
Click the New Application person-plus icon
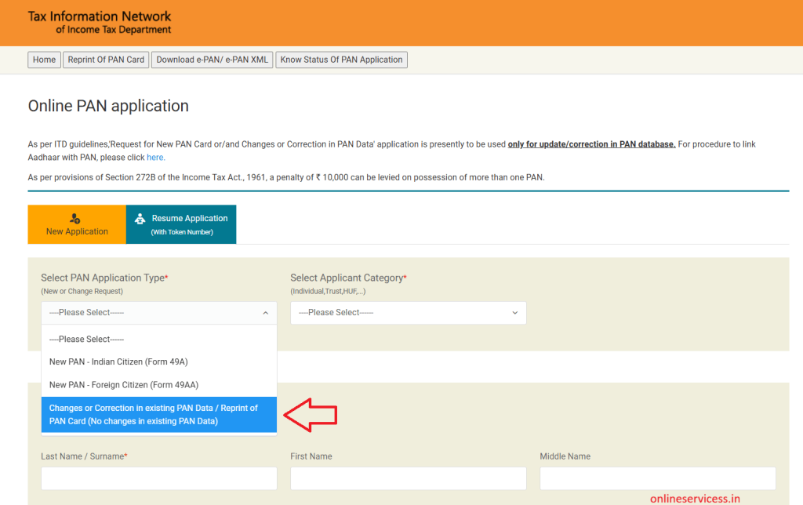pos(76,219)
